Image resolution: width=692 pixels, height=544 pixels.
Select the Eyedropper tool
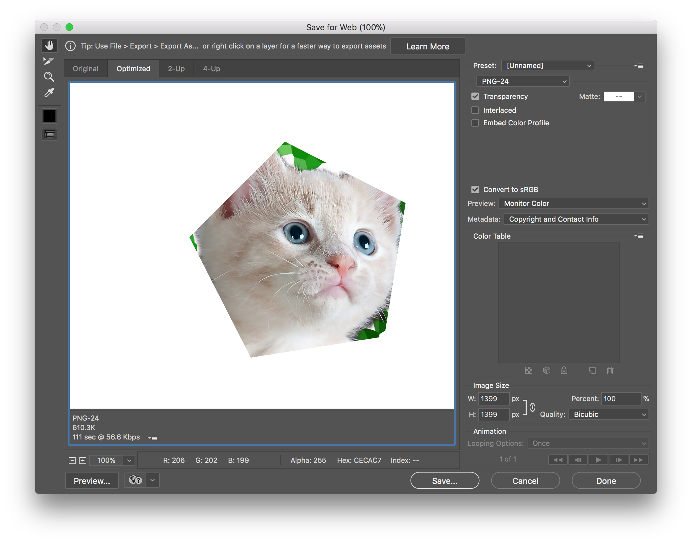click(49, 93)
